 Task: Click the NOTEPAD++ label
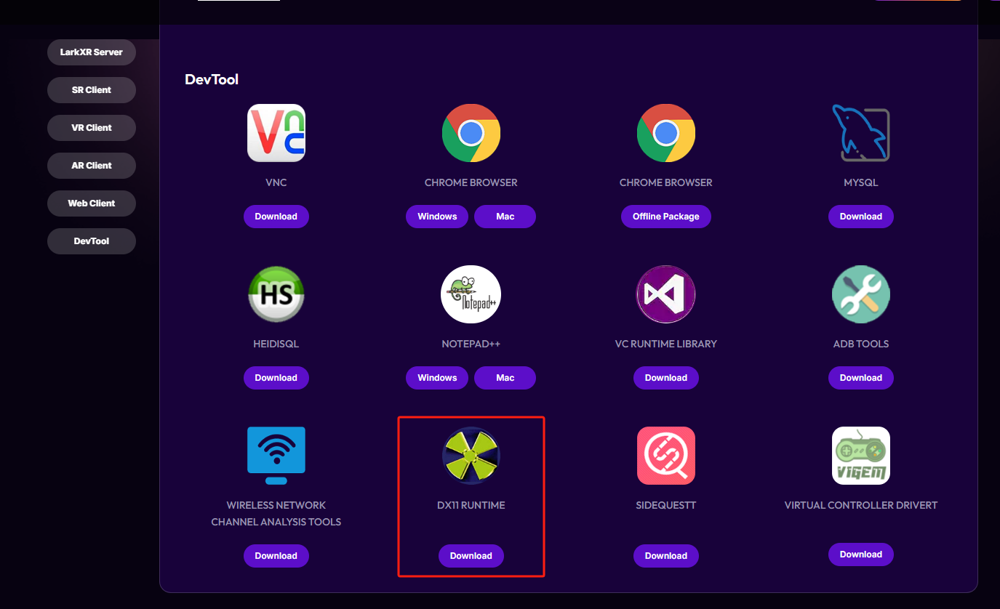(x=471, y=344)
